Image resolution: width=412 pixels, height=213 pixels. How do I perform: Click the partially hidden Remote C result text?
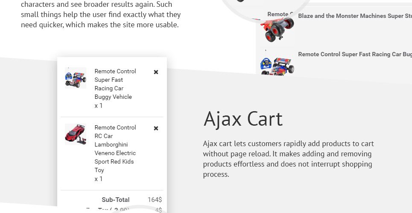[x=277, y=14]
